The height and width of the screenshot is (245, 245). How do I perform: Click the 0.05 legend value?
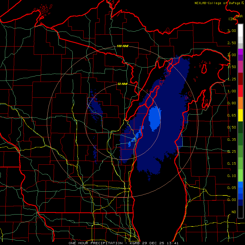pos(232,188)
